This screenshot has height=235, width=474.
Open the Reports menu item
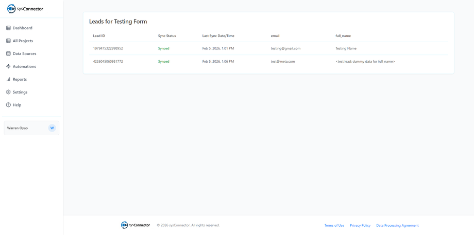tap(20, 79)
